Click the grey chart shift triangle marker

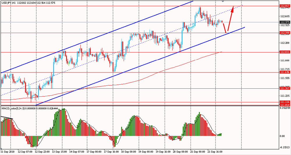point(223,1)
